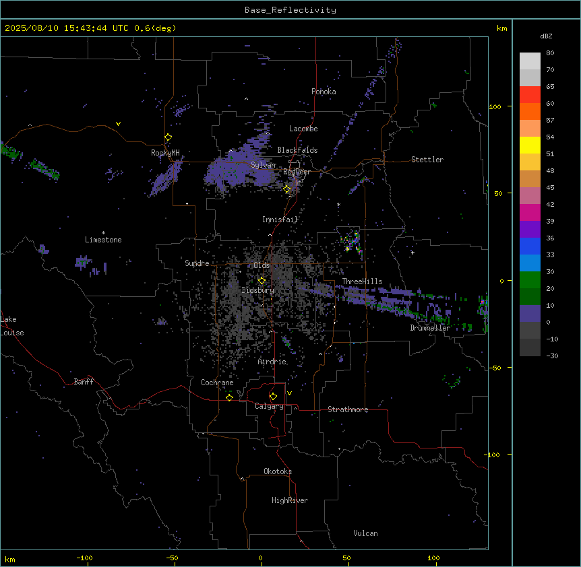Click the RedDeer city label

297,172
